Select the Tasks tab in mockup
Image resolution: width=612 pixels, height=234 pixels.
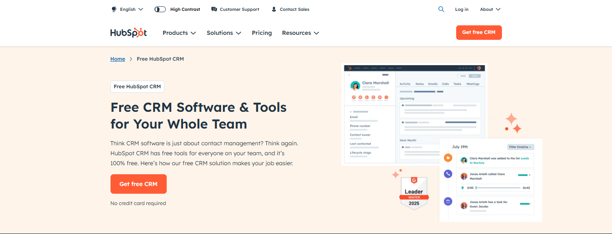(x=458, y=84)
